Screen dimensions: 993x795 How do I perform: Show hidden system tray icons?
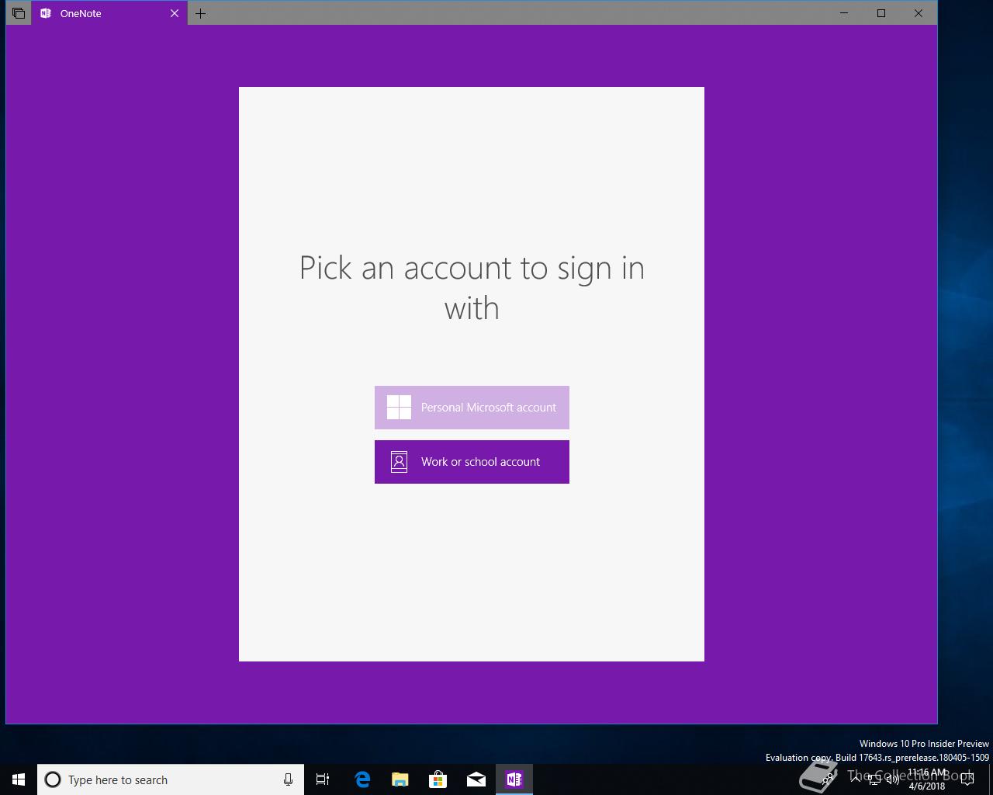click(x=856, y=779)
